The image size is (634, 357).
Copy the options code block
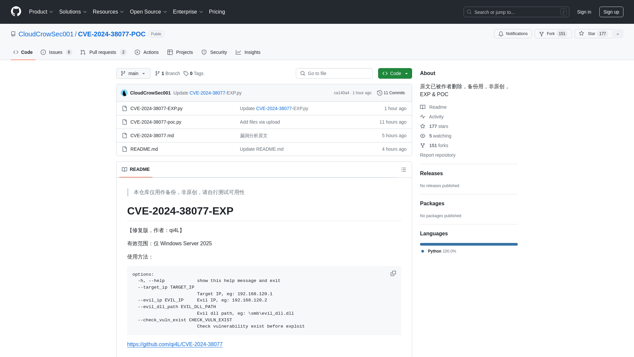pos(393,273)
